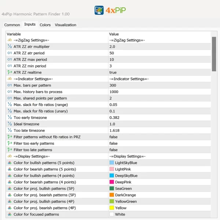This screenshot has height=220, width=220.
Task: Click the vertical scrollbar thumb
Action: tap(214, 54)
